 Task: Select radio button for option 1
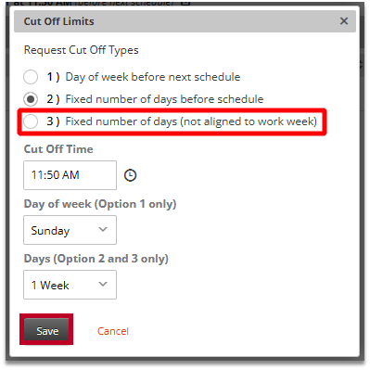click(x=31, y=77)
